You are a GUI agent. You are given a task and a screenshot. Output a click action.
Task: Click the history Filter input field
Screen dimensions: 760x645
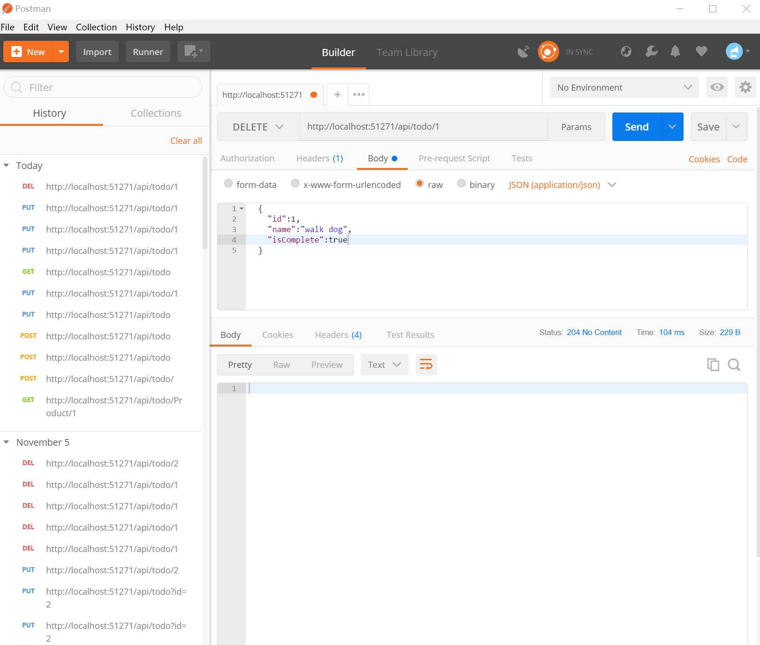click(103, 87)
